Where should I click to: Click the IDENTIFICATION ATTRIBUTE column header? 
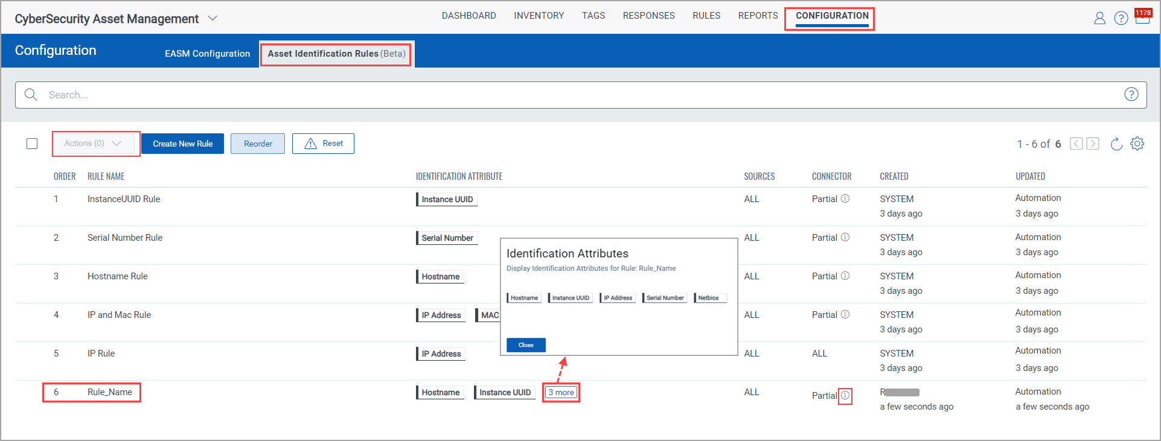pos(459,177)
